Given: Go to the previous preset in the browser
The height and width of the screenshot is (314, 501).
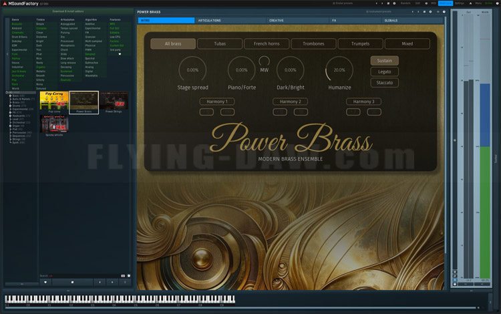Looking at the screenshot, I should click(100, 282).
